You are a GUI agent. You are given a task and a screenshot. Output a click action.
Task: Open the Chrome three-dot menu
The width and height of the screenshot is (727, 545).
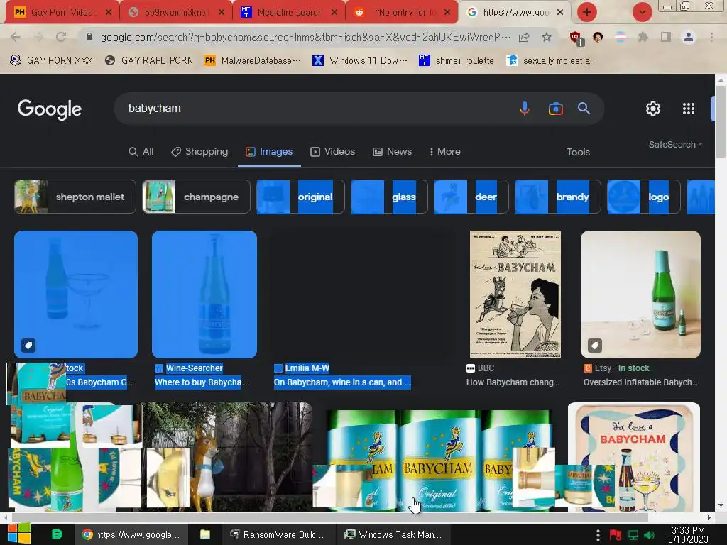711,37
